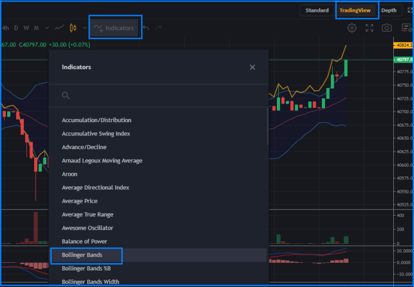
Task: Click the +30.00 (+0.07%) change text
Action: coord(69,45)
